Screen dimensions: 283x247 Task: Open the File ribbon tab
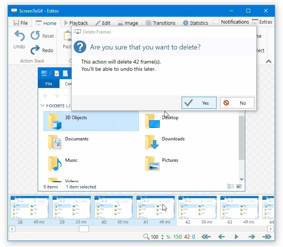[x=21, y=23]
